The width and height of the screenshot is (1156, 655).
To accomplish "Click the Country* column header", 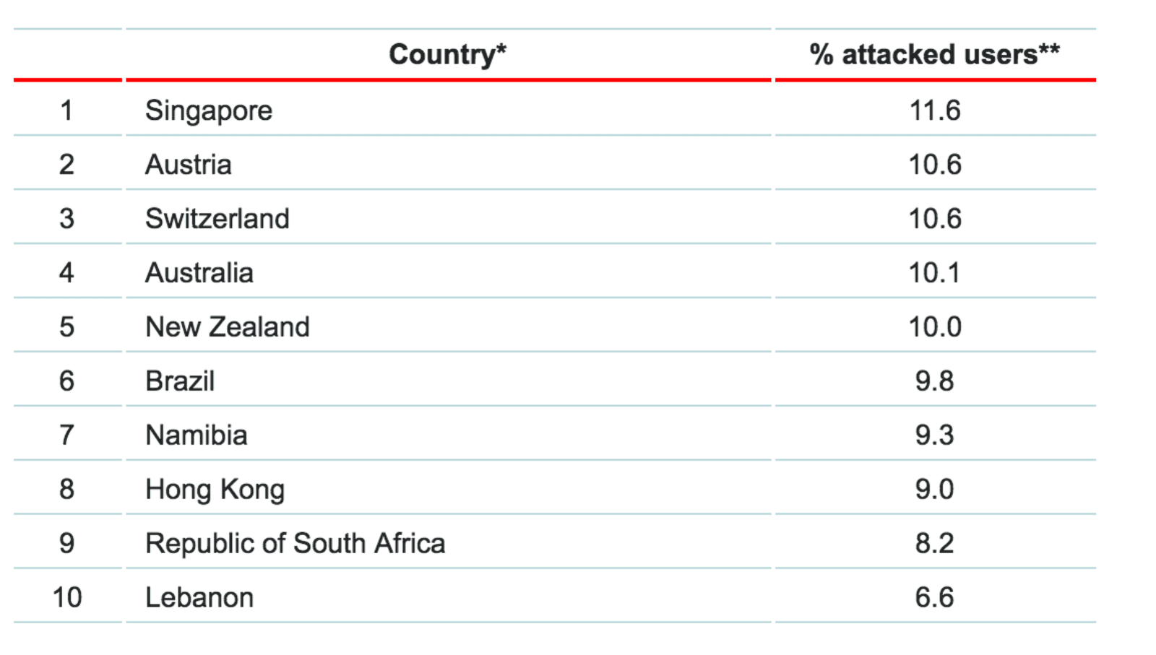I will tap(447, 54).
